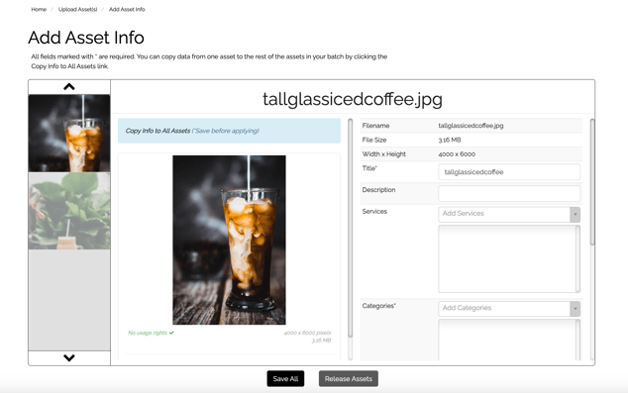Click the Add Asset Info breadcrumb

tap(127, 9)
